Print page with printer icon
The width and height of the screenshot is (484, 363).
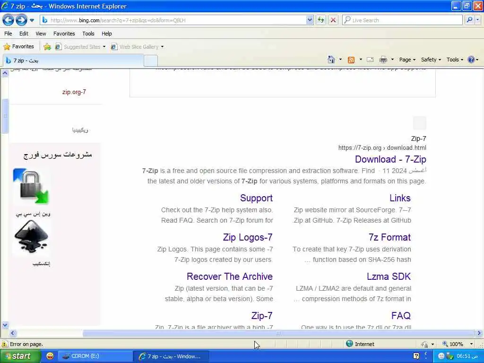[383, 60]
